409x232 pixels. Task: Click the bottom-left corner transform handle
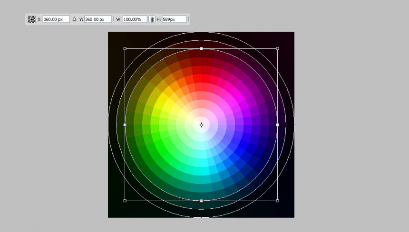point(125,201)
